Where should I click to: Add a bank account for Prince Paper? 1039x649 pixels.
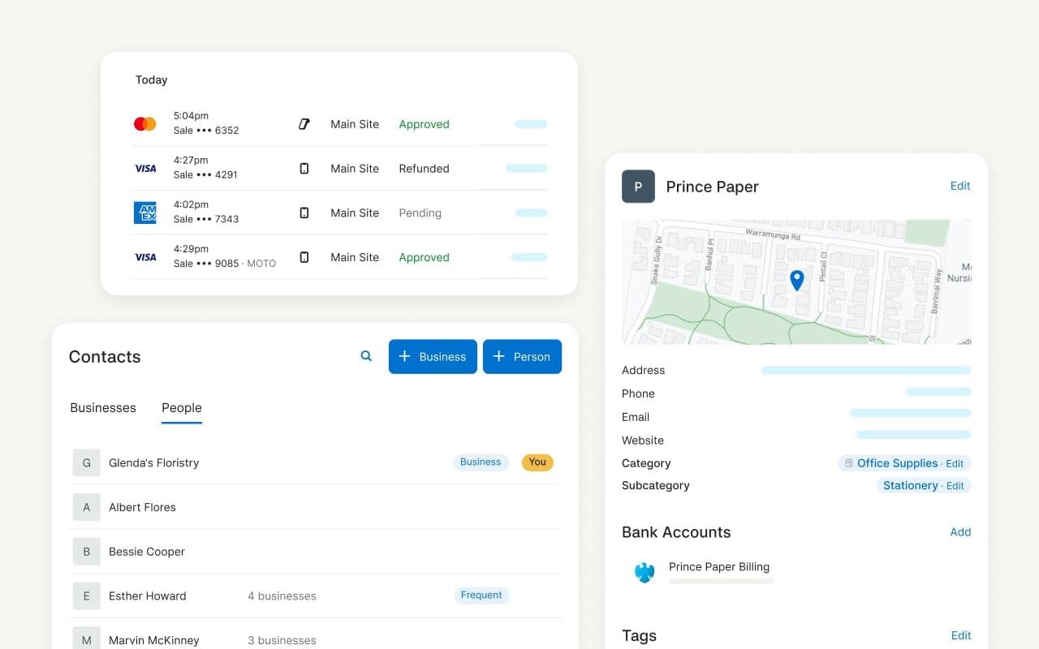tap(960, 531)
